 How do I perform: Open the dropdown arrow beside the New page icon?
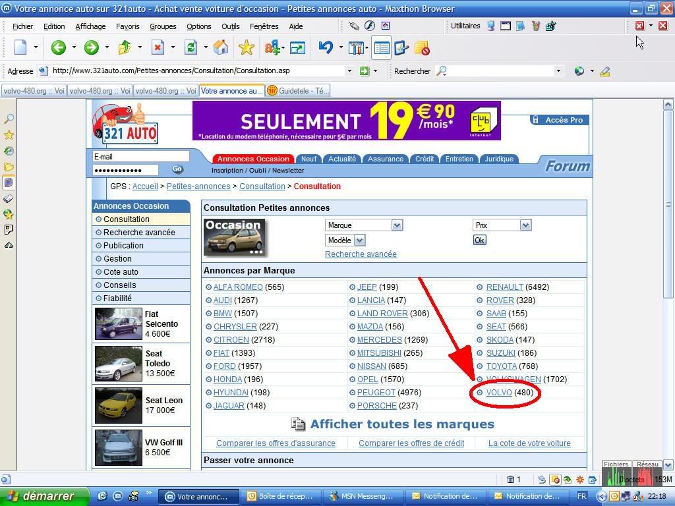36,47
